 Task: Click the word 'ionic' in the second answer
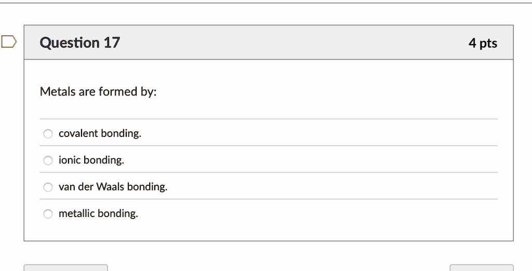70,160
